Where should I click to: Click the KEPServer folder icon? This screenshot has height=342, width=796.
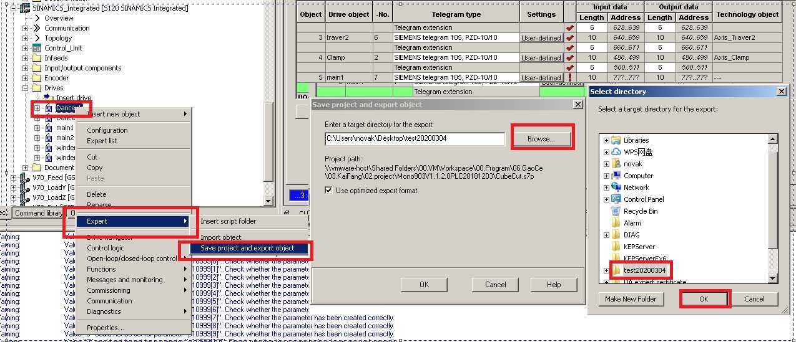(x=616, y=247)
